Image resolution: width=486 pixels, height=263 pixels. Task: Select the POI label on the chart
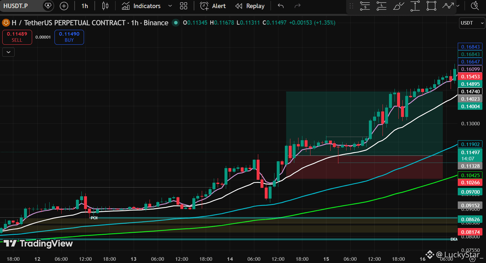tap(94, 218)
